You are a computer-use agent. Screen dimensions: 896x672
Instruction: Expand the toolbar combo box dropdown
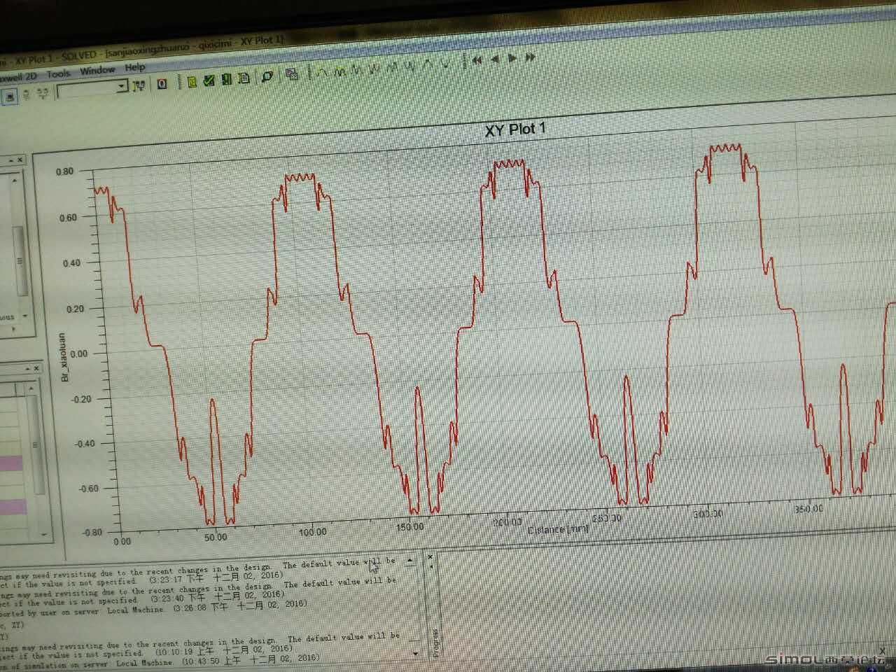click(x=122, y=86)
